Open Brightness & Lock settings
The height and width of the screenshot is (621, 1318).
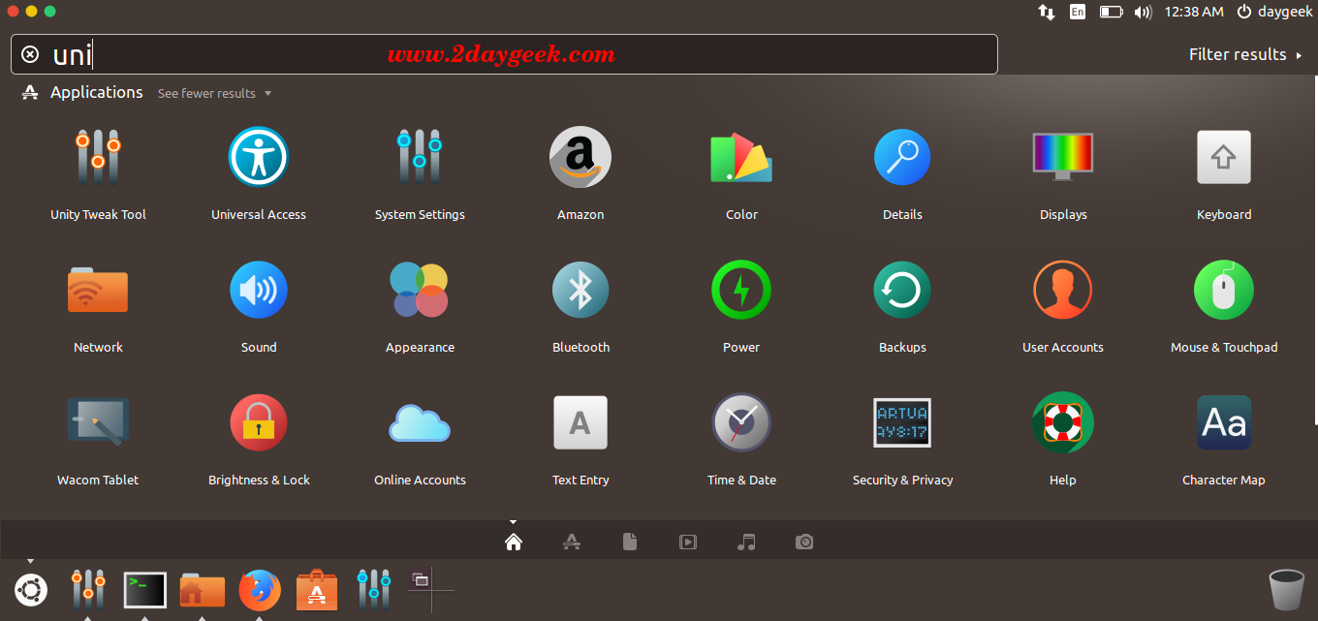[x=259, y=422]
